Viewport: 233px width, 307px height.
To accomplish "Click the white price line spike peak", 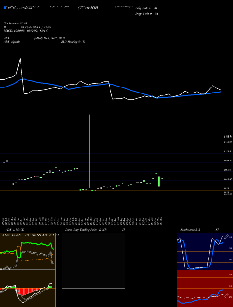I will [x=20, y=59].
